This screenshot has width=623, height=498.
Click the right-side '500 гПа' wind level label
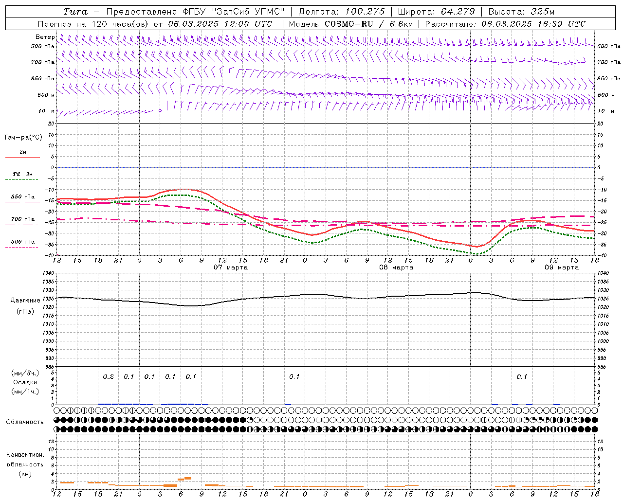tap(609, 46)
